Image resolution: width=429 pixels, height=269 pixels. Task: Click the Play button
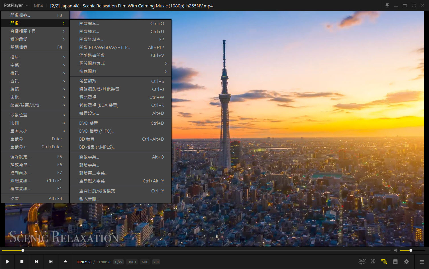click(8, 262)
